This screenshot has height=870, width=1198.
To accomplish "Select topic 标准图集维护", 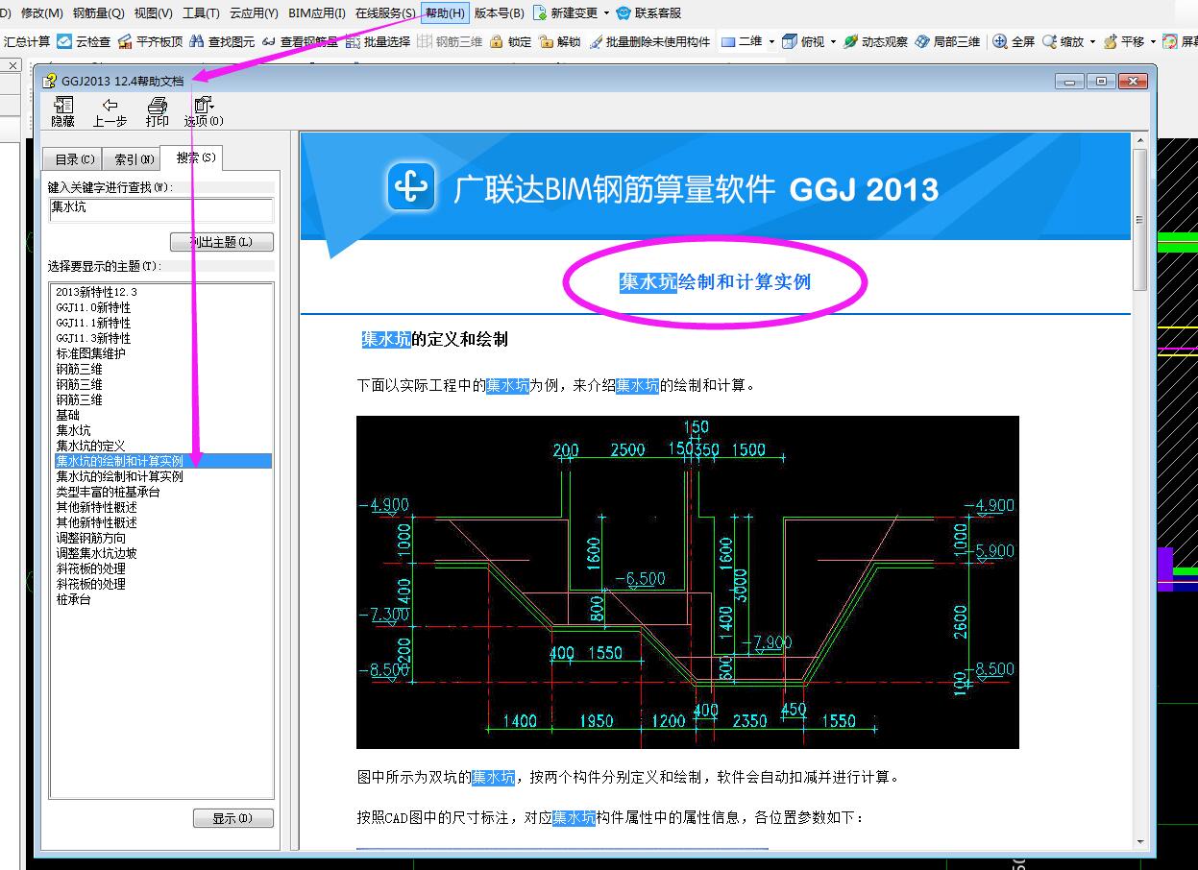I will pos(90,353).
